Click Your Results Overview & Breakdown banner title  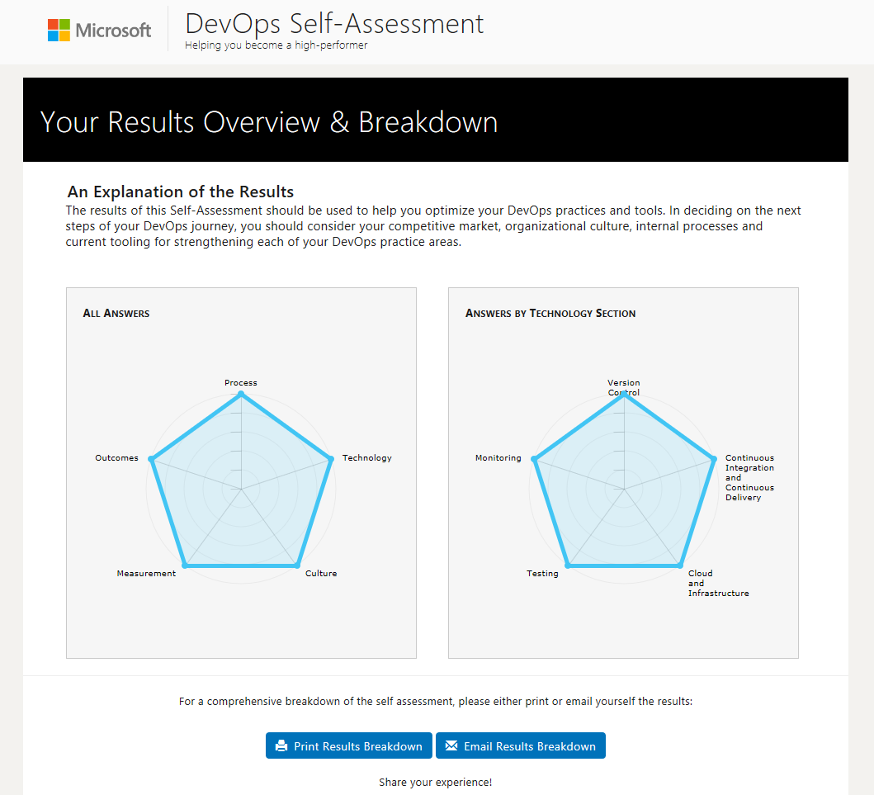click(x=269, y=122)
